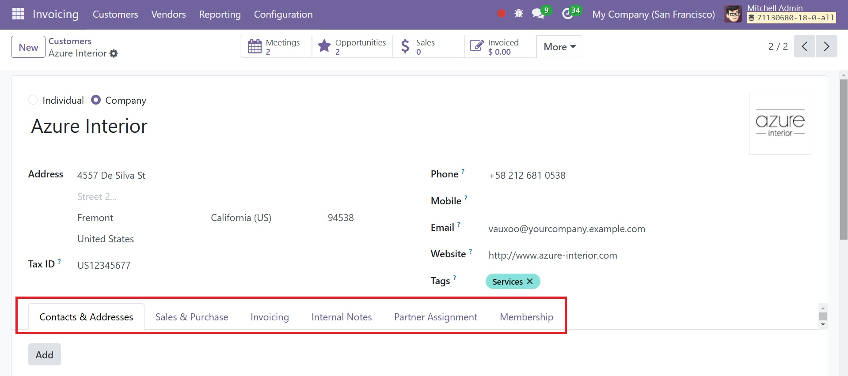Screen dimensions: 848x376
Task: Switch to the Invoicing tab
Action: (270, 317)
